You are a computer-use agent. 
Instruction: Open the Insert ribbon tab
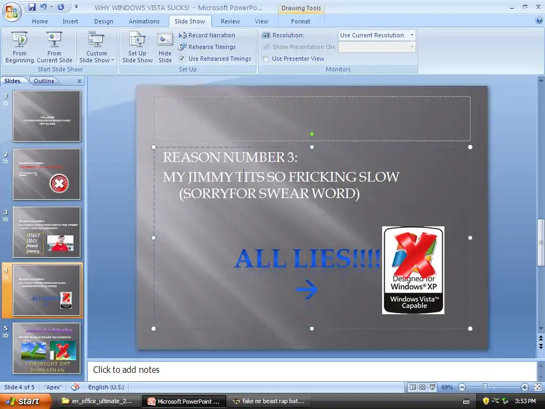click(x=70, y=21)
